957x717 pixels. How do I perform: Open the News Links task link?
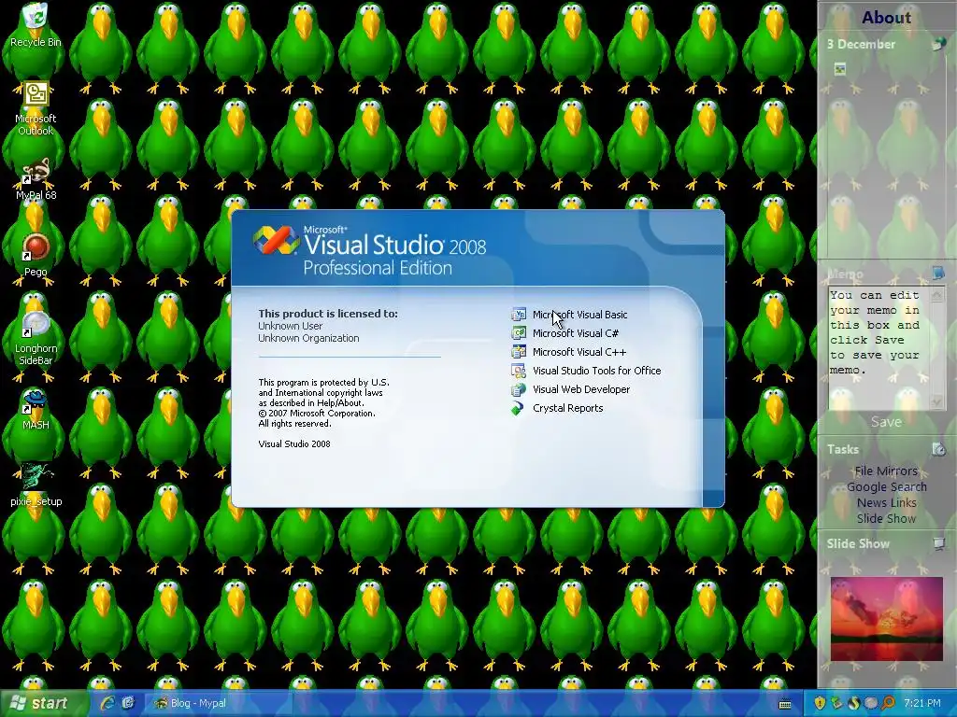[886, 502]
